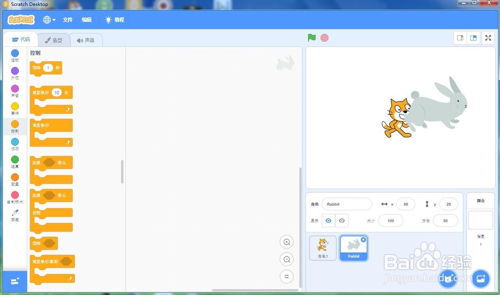Delete the Rabbit sprite with x button
This screenshot has height=295, width=500.
point(363,239)
